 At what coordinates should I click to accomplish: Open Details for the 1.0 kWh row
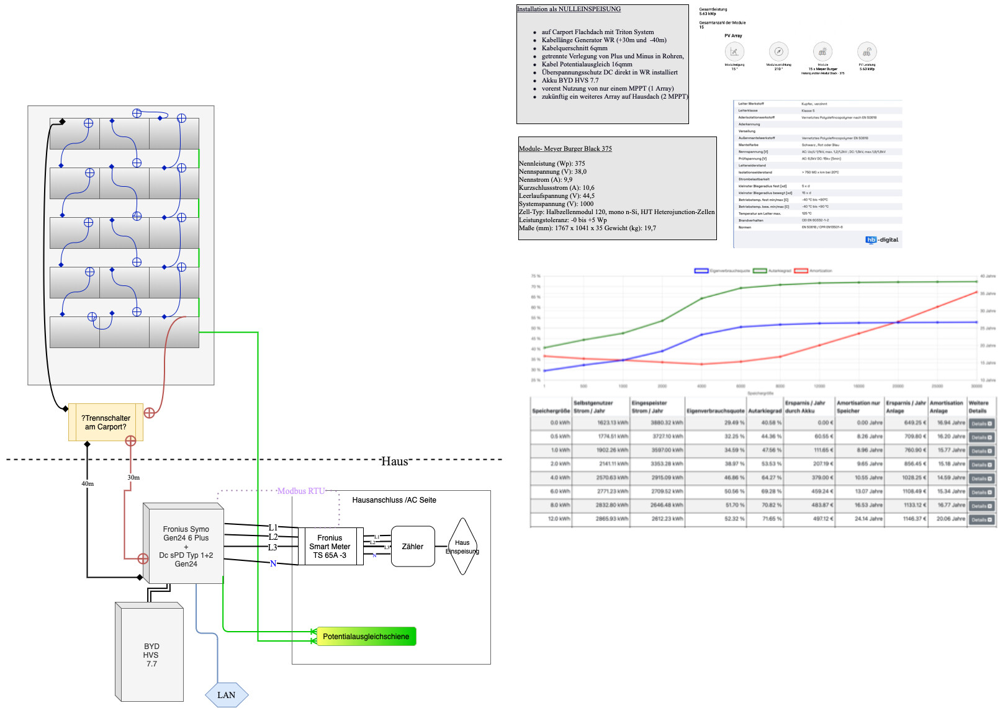981,451
